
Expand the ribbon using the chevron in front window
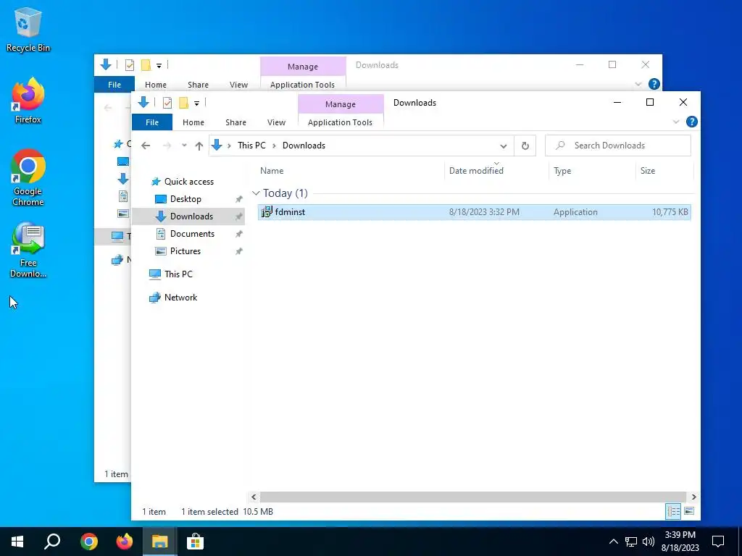click(676, 122)
